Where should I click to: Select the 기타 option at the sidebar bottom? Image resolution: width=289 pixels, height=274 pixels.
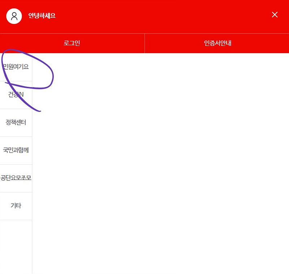pyautogui.click(x=16, y=206)
